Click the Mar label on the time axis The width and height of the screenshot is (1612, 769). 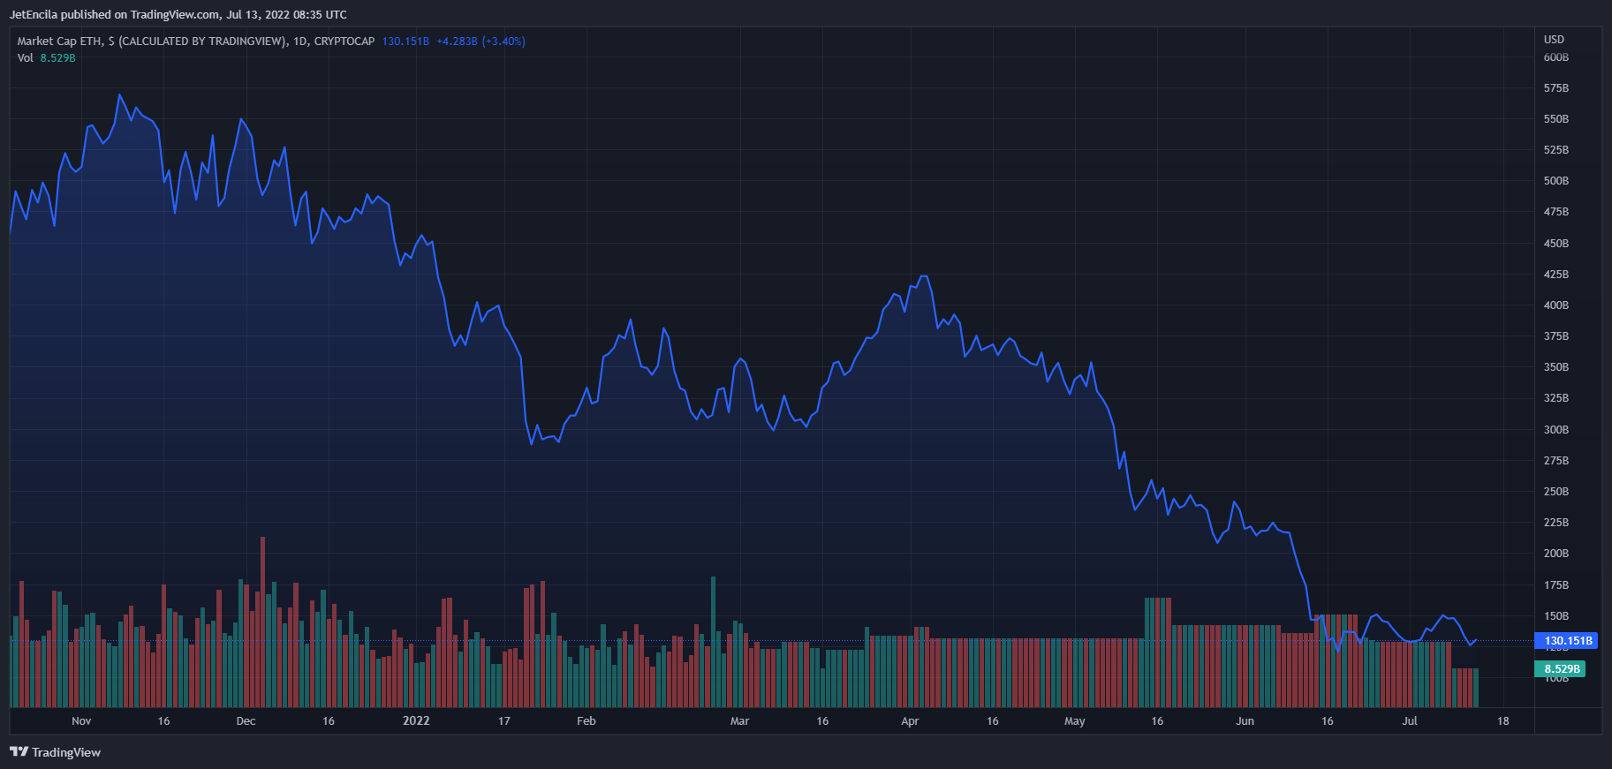pyautogui.click(x=740, y=721)
